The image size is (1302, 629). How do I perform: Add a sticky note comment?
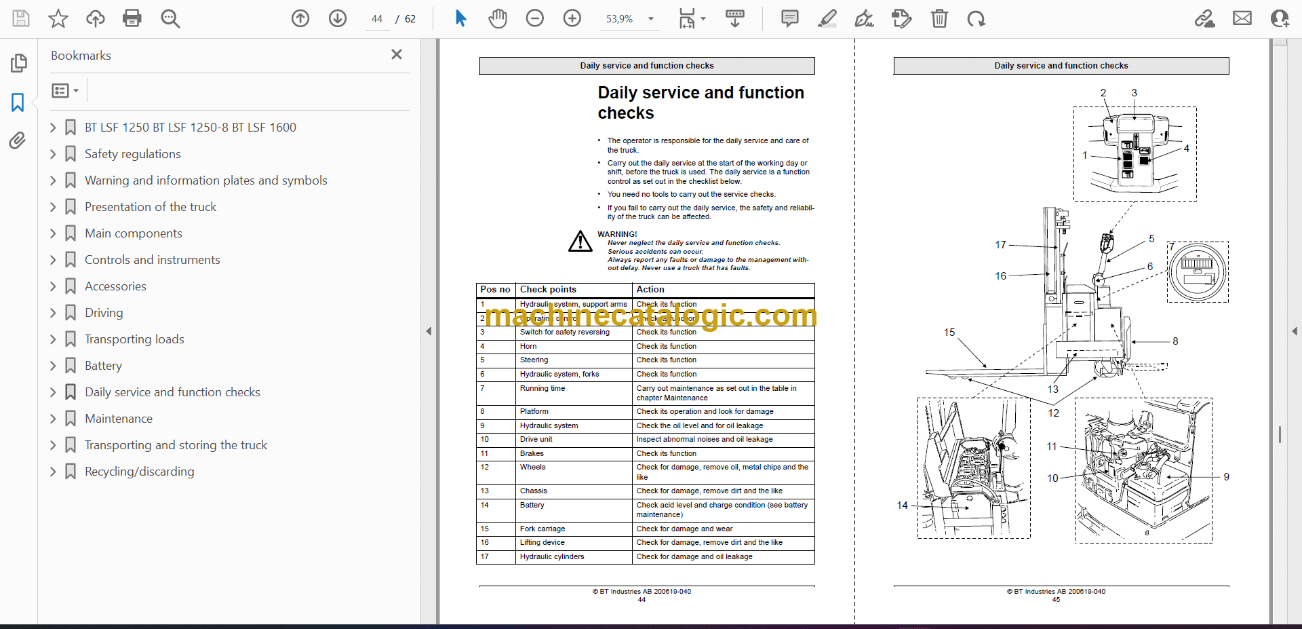pos(790,18)
